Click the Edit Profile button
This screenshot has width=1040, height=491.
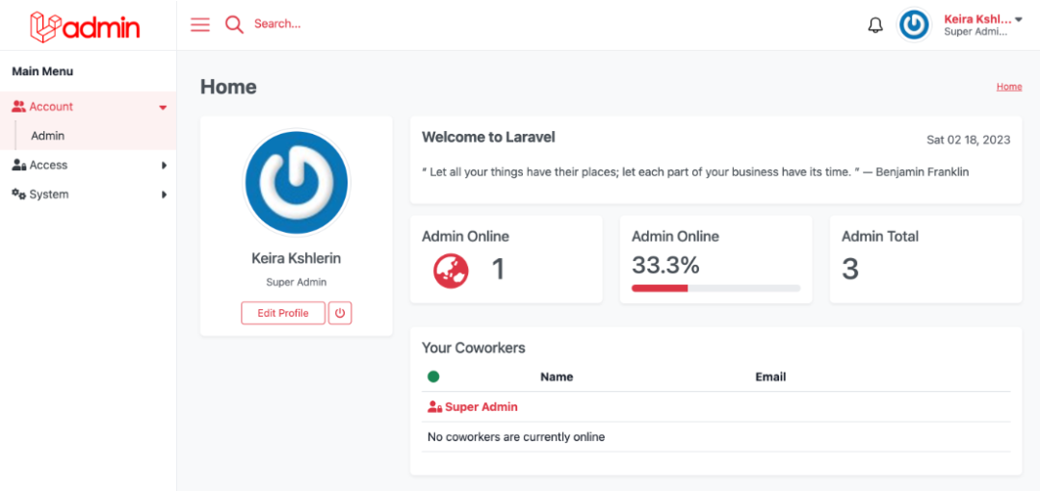click(283, 313)
